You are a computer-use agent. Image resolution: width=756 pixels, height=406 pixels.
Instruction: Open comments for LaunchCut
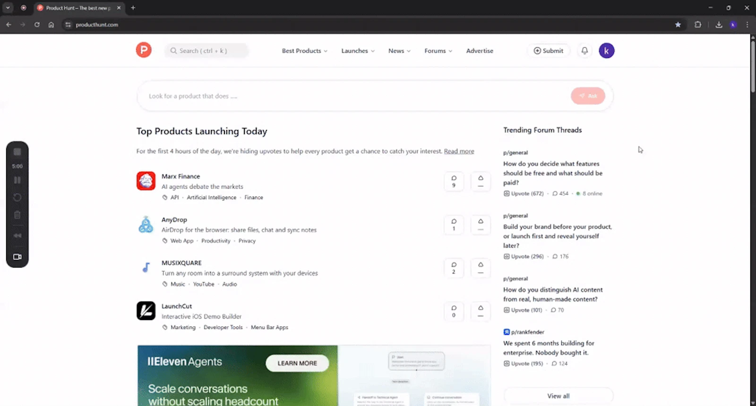tap(454, 311)
